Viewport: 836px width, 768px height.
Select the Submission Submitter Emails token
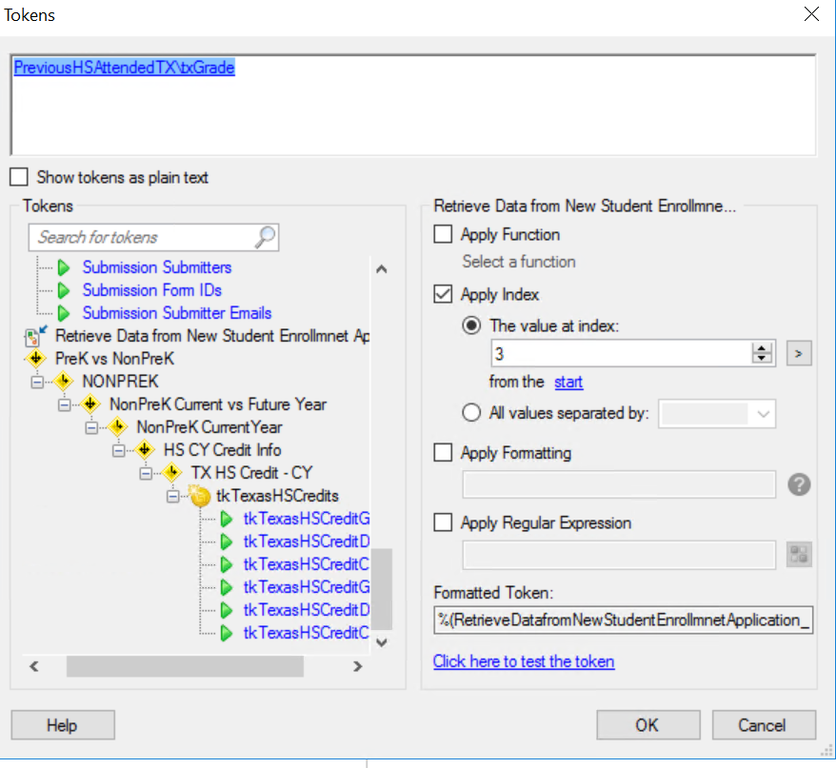tap(177, 313)
